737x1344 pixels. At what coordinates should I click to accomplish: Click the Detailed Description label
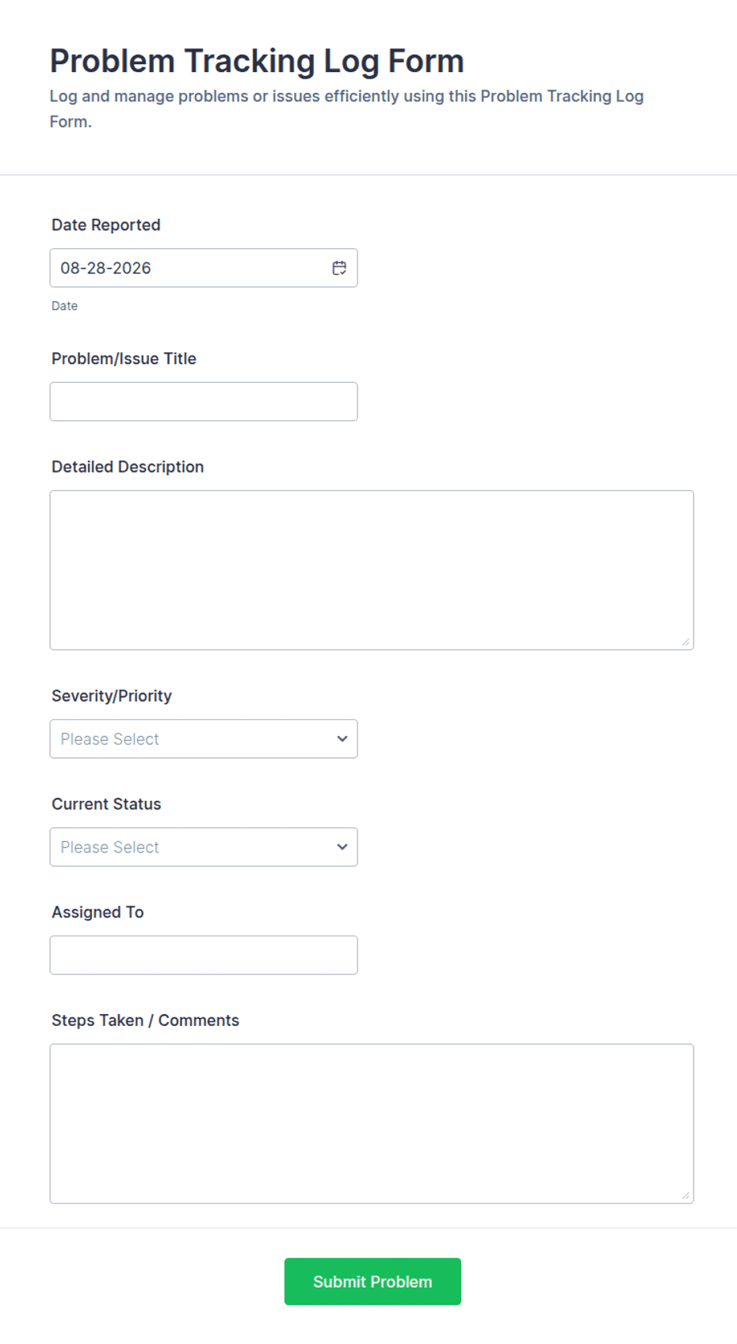click(128, 467)
